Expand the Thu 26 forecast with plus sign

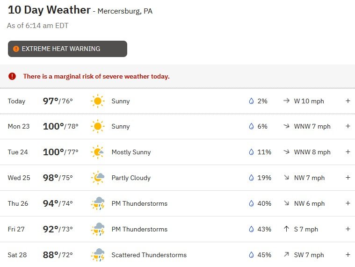click(x=348, y=203)
